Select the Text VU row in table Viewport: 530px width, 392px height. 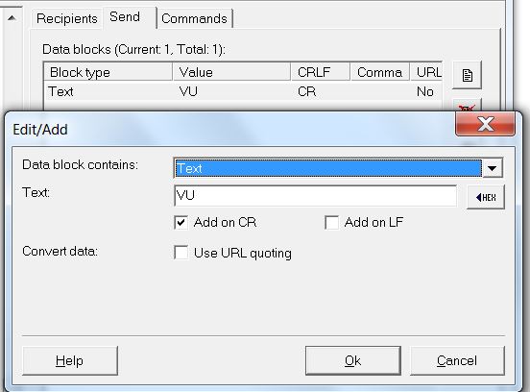[243, 91]
